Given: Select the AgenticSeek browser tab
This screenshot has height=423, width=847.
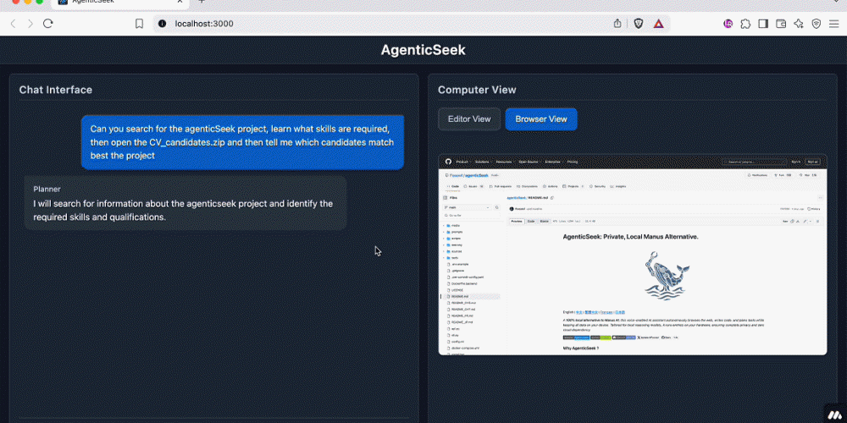Looking at the screenshot, I should [x=120, y=3].
